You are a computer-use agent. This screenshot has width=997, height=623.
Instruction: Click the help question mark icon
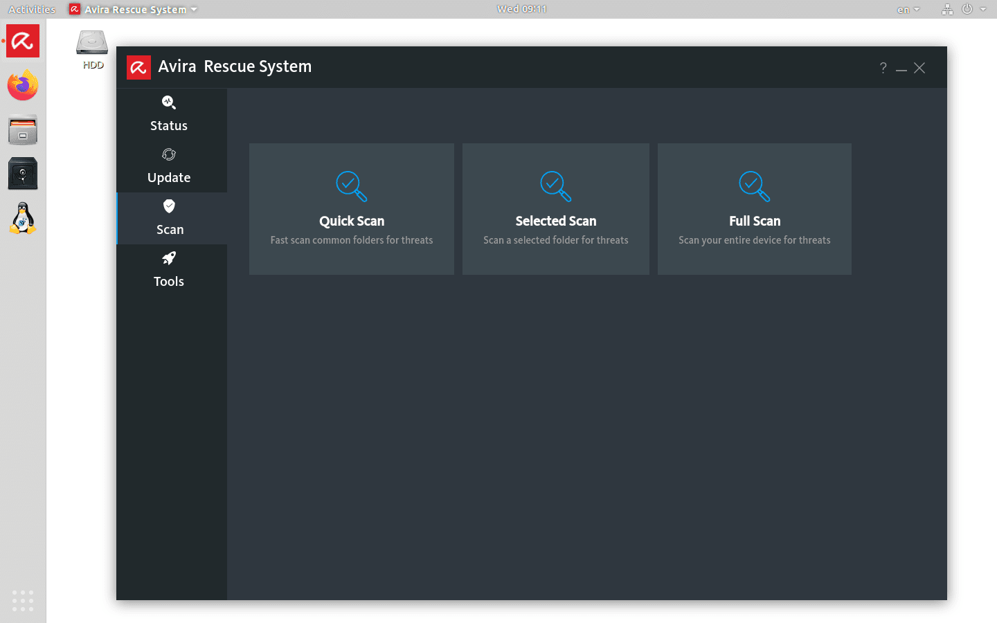click(x=883, y=68)
